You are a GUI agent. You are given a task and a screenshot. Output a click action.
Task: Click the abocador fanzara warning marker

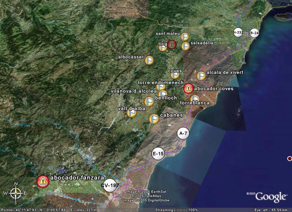(x=43, y=181)
